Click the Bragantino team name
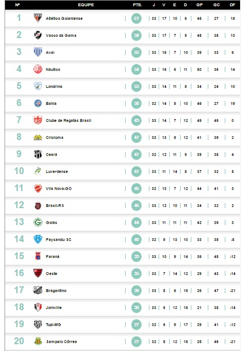Viewport: 248px width, 351px height. [56, 290]
